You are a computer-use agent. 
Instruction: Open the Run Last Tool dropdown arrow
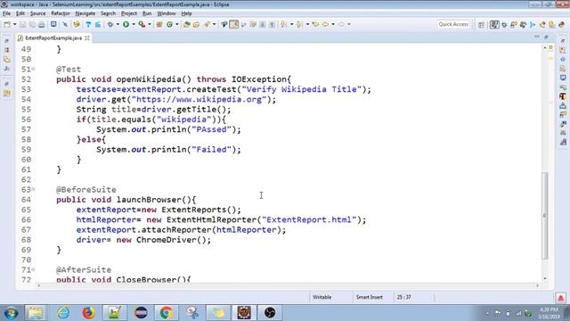pos(150,24)
